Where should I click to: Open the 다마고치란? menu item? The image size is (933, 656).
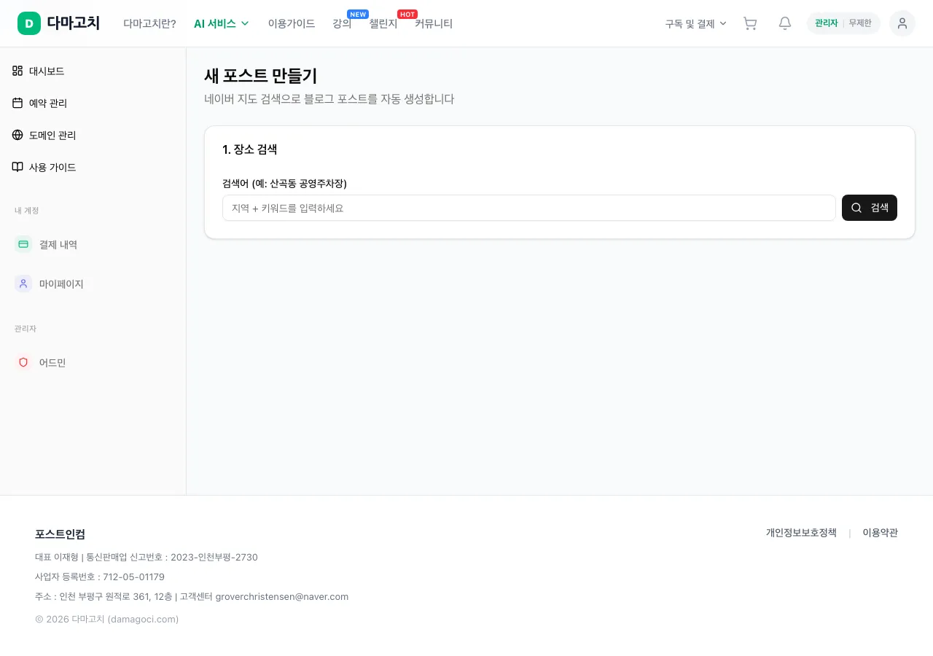tap(149, 23)
